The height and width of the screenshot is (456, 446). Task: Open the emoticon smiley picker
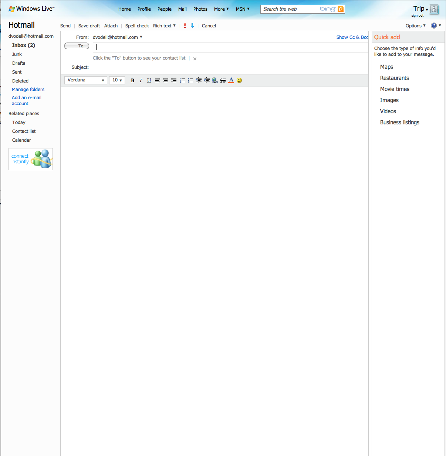239,80
